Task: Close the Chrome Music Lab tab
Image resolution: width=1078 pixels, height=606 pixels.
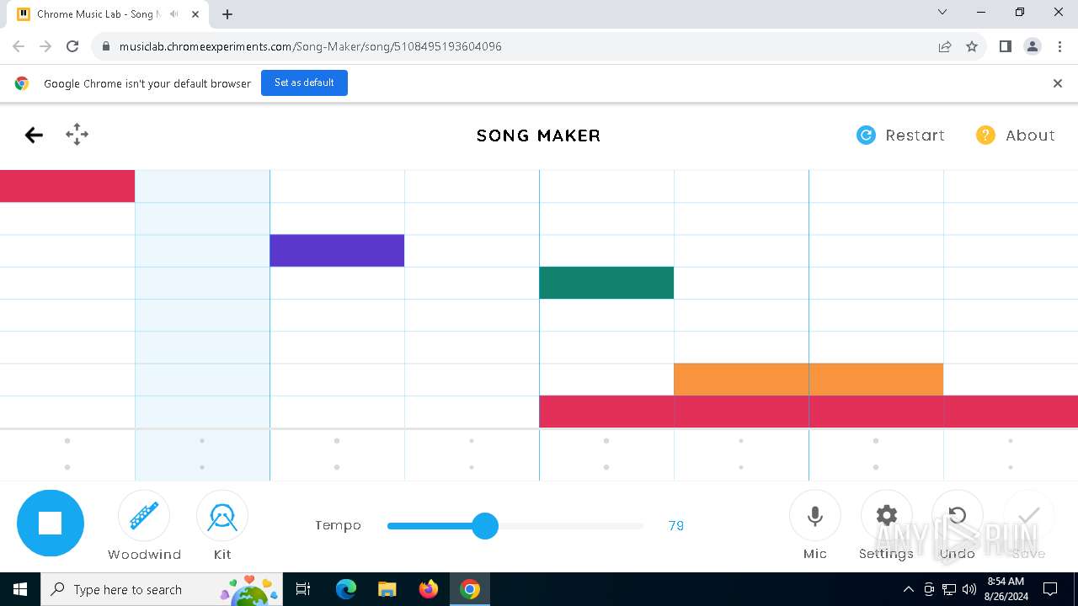Action: (195, 14)
